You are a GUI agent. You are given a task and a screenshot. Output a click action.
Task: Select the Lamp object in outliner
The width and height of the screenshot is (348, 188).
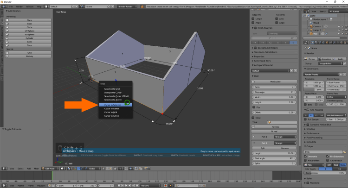(316, 30)
